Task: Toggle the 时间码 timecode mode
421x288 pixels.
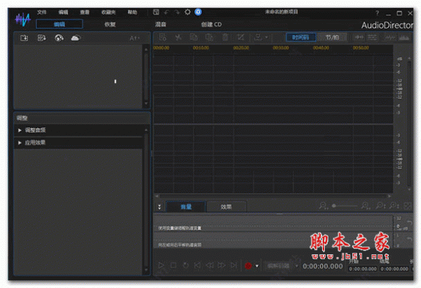Action: [x=300, y=37]
